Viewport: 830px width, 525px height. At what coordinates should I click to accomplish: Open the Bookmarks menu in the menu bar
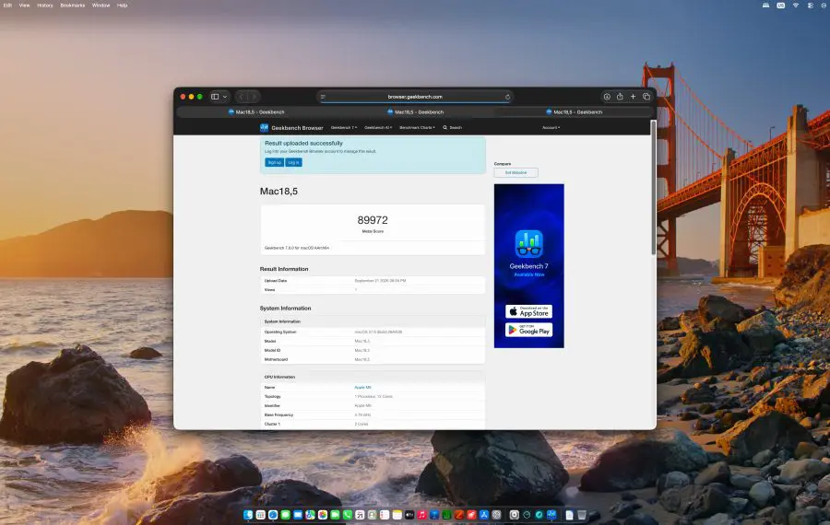(x=73, y=6)
